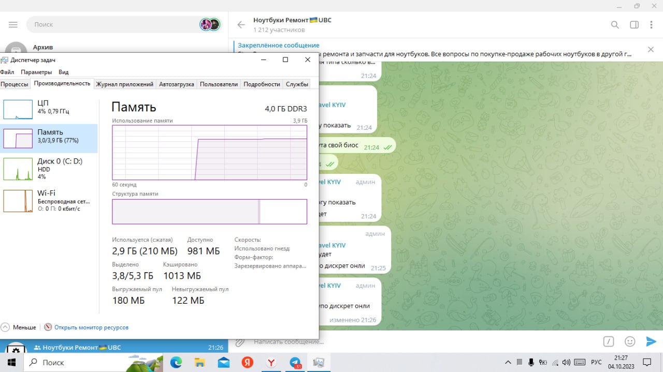The image size is (663, 372).
Task: Select the Диск 0 performance item
Action: [x=49, y=169]
